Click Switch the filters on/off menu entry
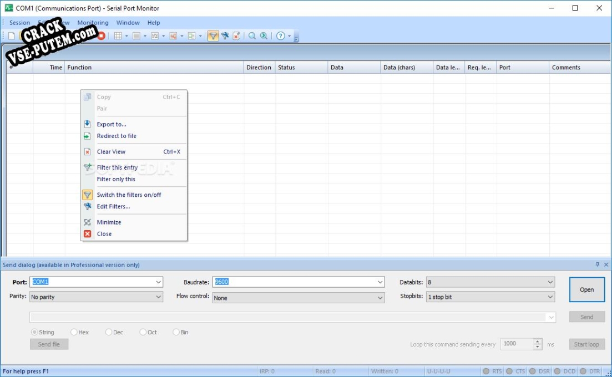 click(134, 195)
